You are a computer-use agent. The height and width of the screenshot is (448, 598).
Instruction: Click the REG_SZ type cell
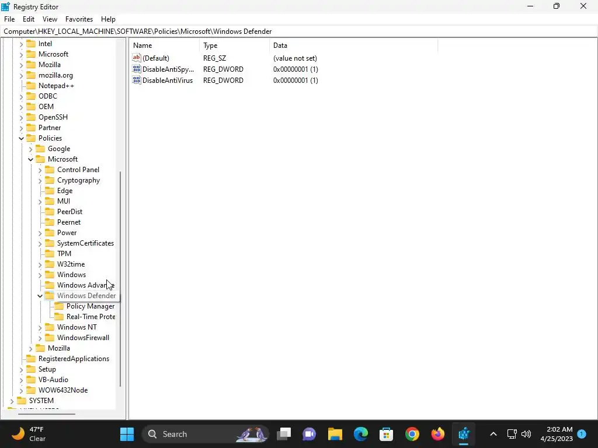(x=215, y=58)
